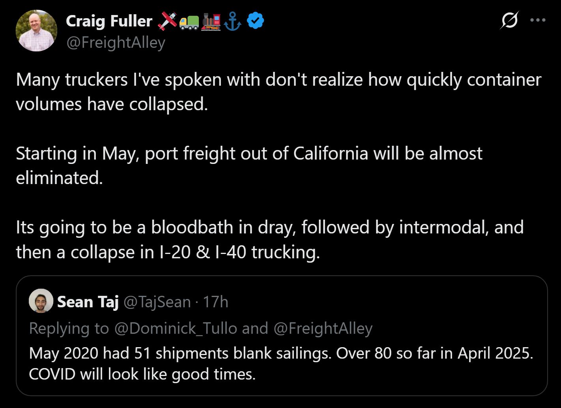This screenshot has height=408, width=561.
Task: Click the blue verified badge
Action: pos(255,21)
